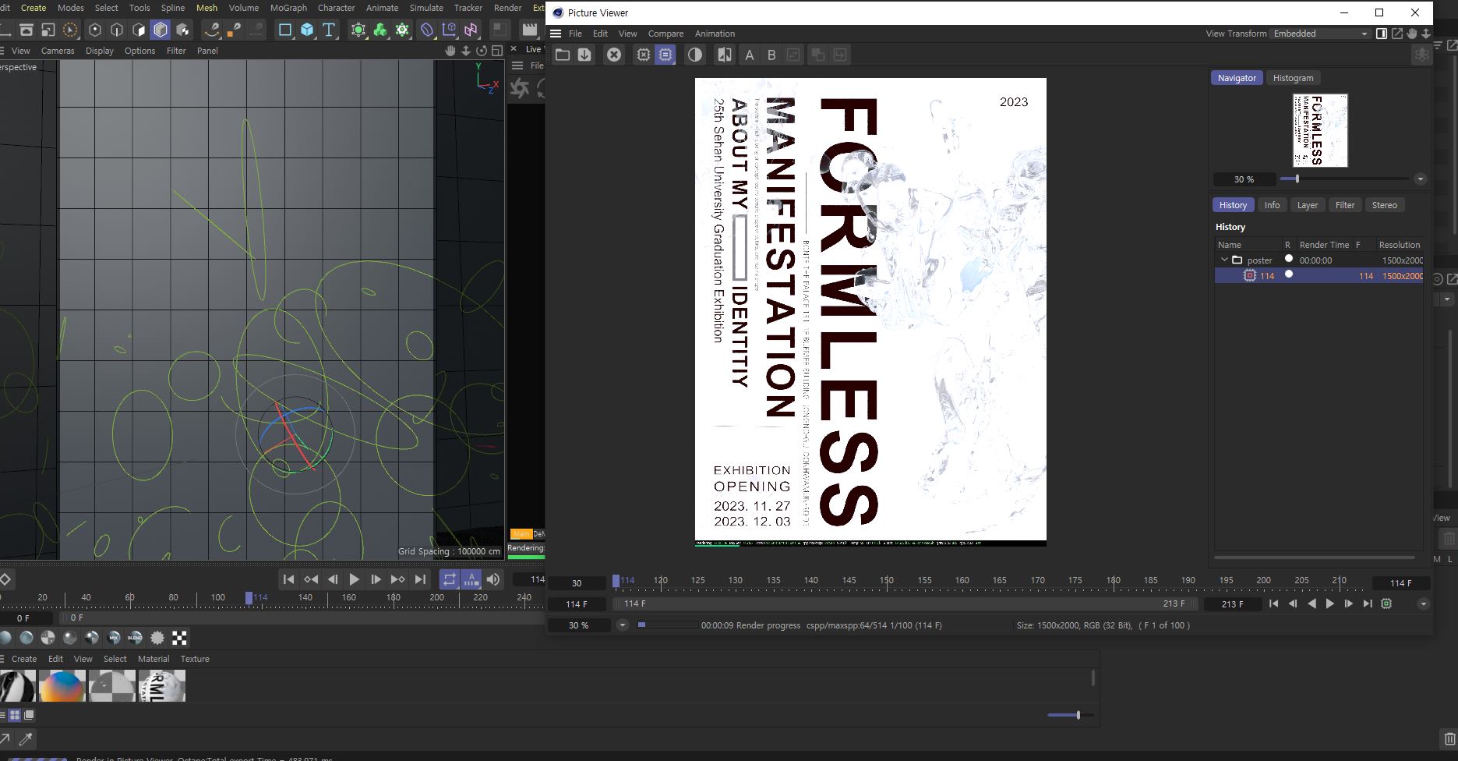Screen dimensions: 1458x761
Task: Click the Octane Blend material icon
Action: 136,638
